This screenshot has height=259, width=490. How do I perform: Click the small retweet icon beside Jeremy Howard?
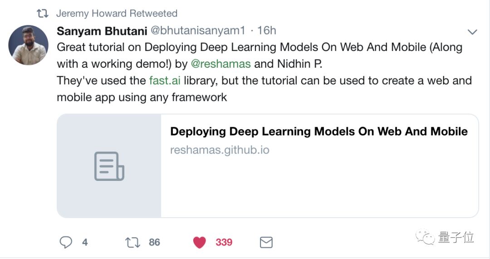point(43,14)
